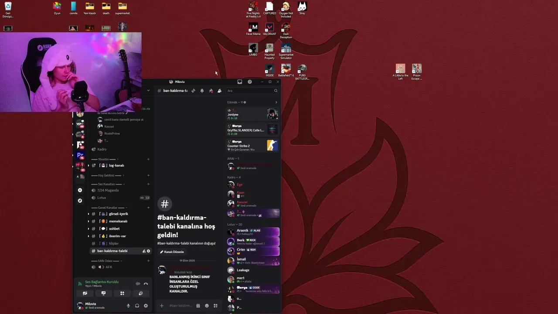Add channel to Hoş Geldiniz category
This screenshot has height=314, width=558.
pos(148,175)
